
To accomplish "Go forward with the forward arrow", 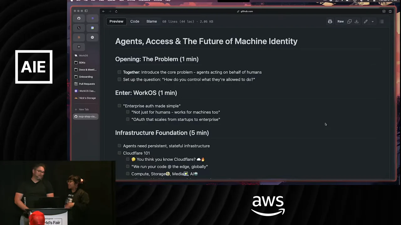I will 110,11.
